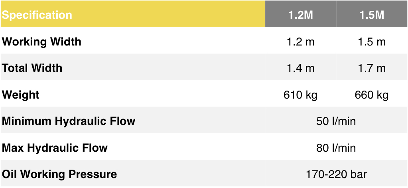Click the 1.4 m total width value
Viewport: 408px width, 188px height.
tap(301, 68)
